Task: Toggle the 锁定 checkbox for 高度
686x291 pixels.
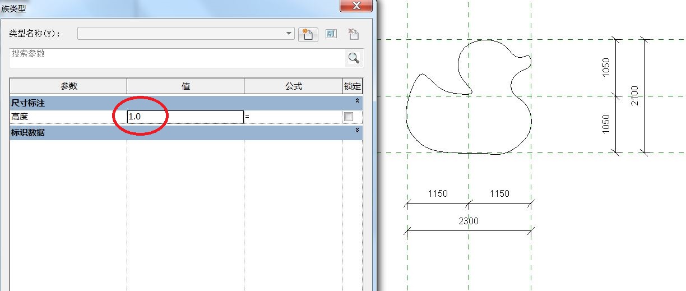Action: pos(349,117)
